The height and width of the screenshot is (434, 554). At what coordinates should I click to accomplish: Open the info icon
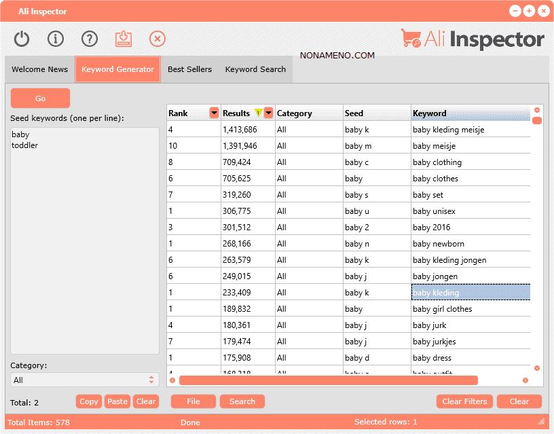(x=55, y=39)
